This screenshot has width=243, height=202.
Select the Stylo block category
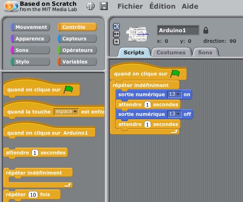(30, 62)
